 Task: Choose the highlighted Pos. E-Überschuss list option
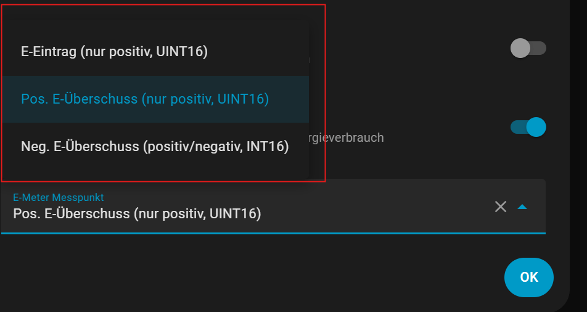coord(145,99)
